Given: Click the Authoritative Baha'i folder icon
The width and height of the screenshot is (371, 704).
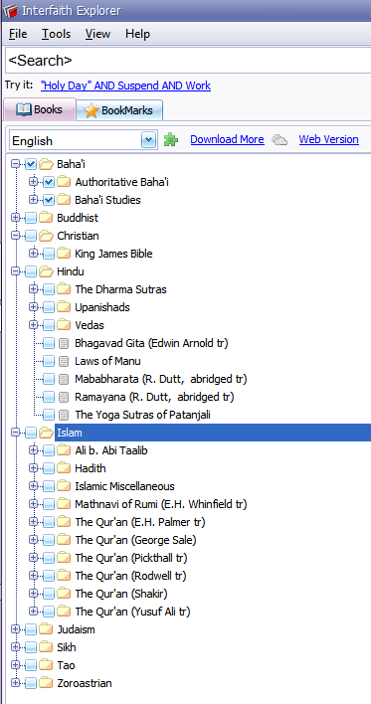Looking at the screenshot, I should pos(64,182).
